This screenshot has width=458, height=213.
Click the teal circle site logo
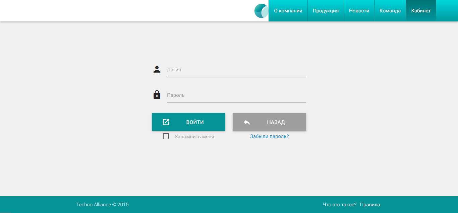point(261,11)
